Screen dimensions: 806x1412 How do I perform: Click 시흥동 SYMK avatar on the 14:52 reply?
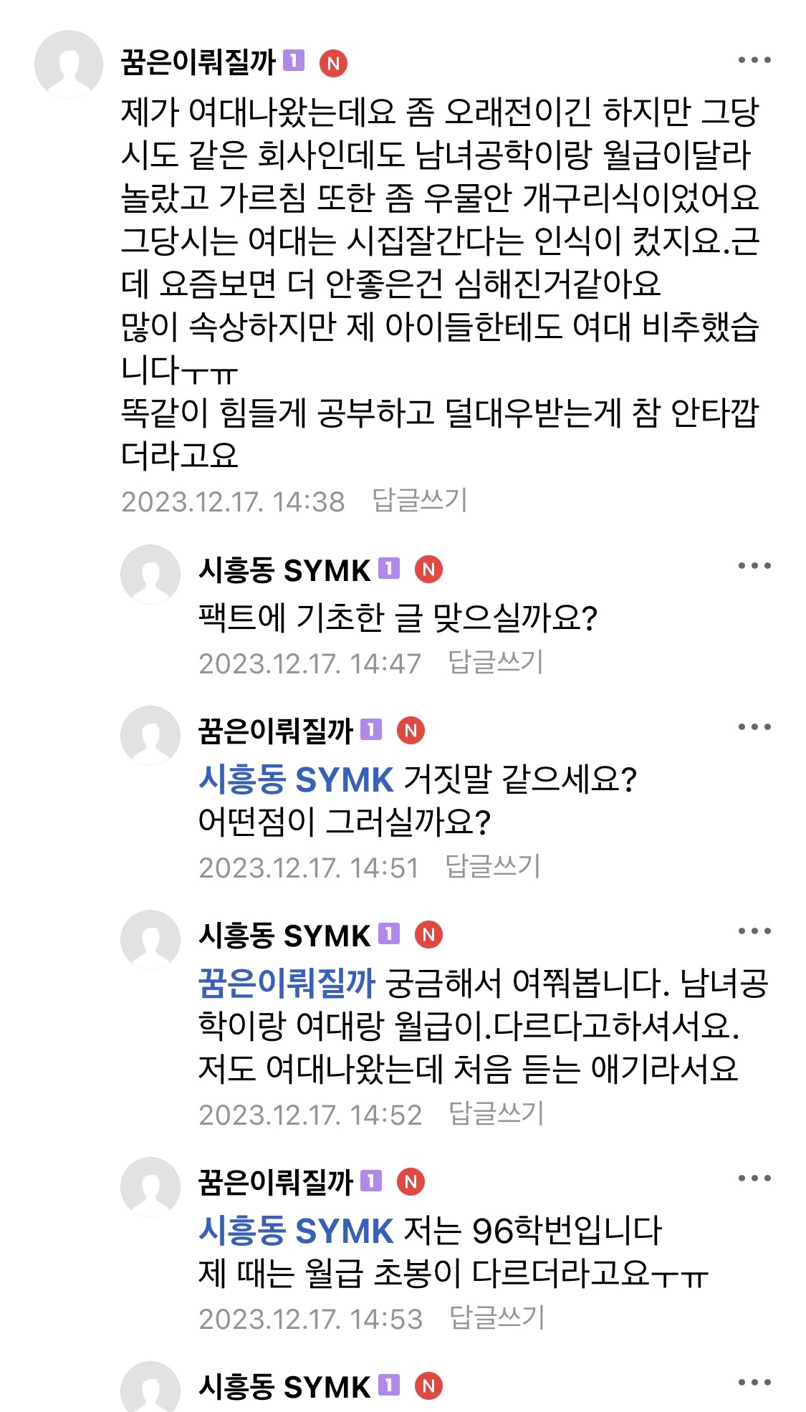pos(150,940)
